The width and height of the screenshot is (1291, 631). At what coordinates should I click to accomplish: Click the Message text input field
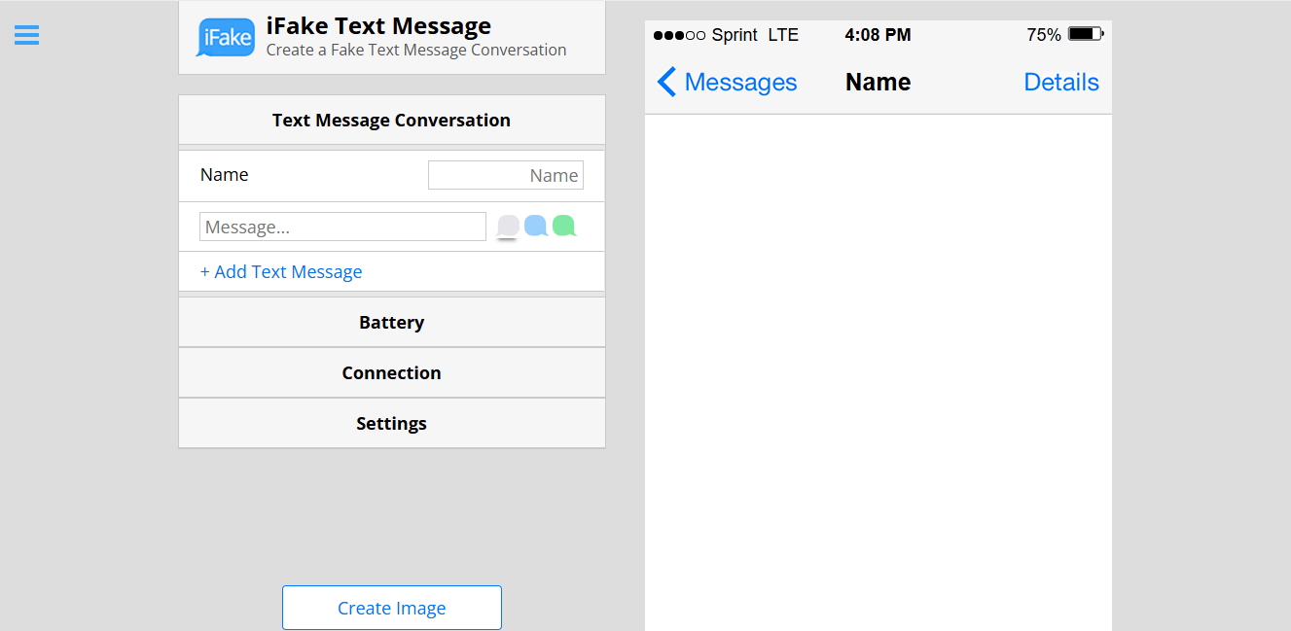tap(342, 227)
